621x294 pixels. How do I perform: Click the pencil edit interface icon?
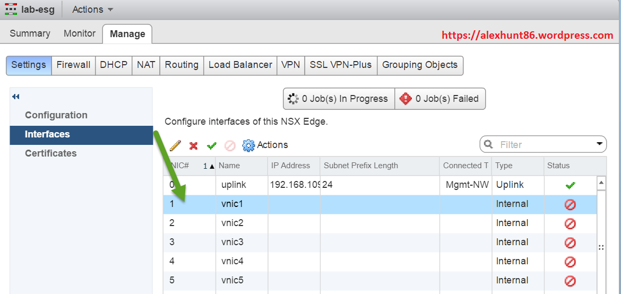175,145
